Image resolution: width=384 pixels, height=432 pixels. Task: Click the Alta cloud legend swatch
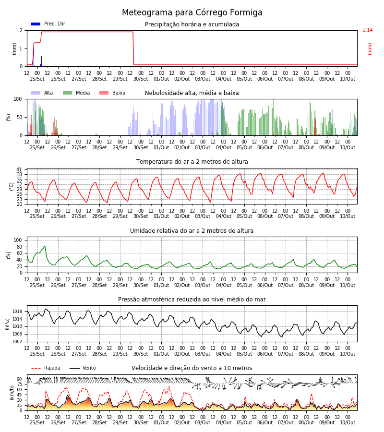click(x=36, y=93)
